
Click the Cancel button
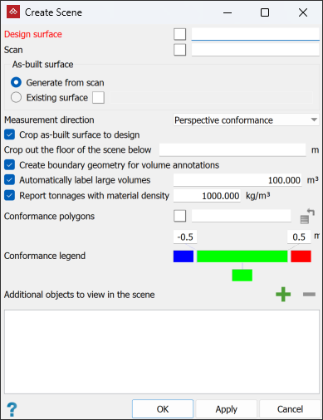pos(290,409)
